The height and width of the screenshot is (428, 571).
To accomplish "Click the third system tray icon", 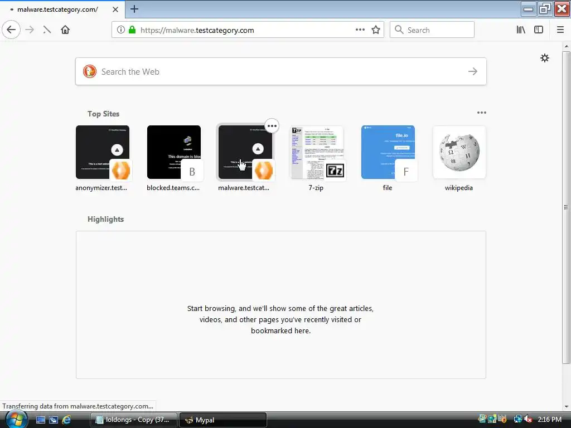I will point(502,419).
